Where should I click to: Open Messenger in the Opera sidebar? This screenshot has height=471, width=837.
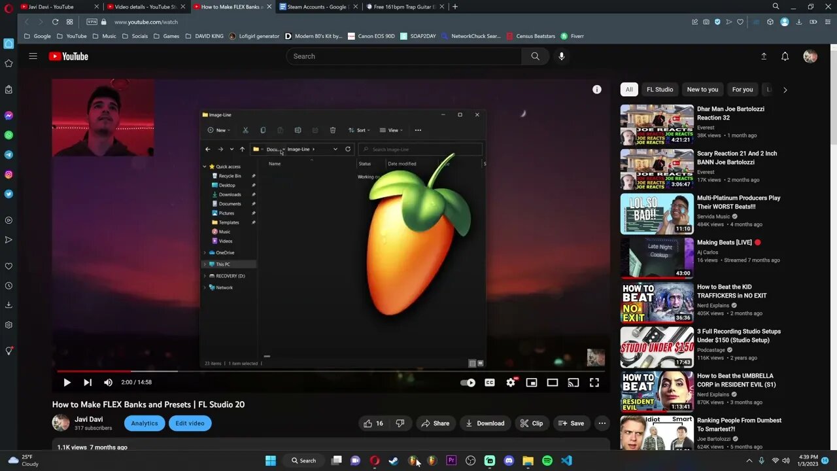[x=9, y=116]
